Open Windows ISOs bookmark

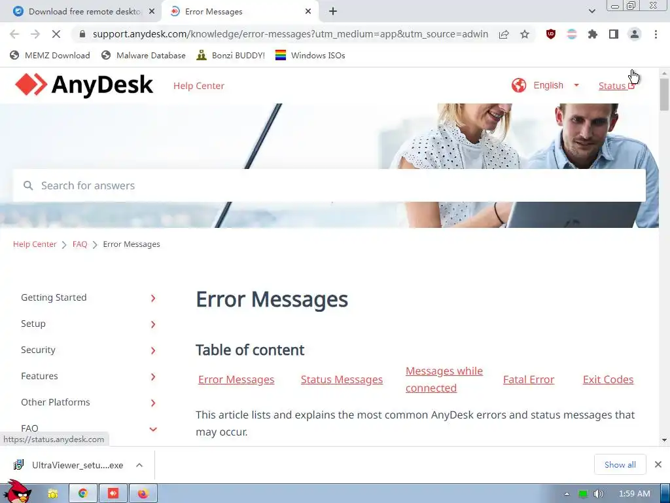click(x=310, y=55)
